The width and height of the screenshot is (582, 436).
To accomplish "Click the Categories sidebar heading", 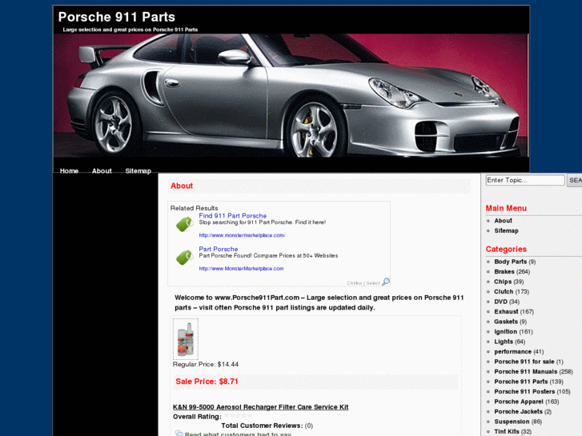I will (x=506, y=250).
